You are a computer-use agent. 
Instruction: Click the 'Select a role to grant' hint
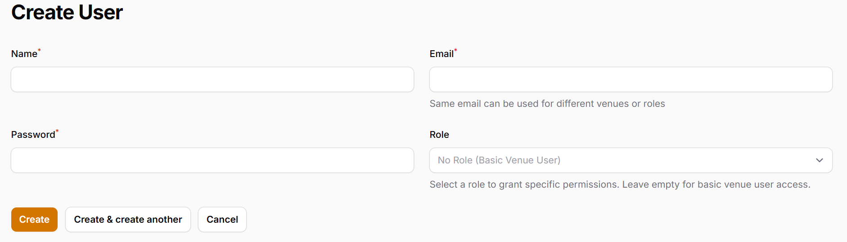pyautogui.click(x=620, y=185)
